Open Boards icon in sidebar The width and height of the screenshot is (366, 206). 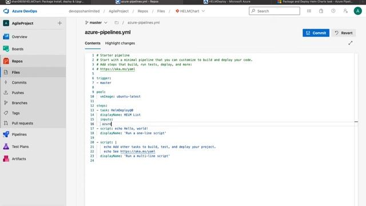[6, 49]
